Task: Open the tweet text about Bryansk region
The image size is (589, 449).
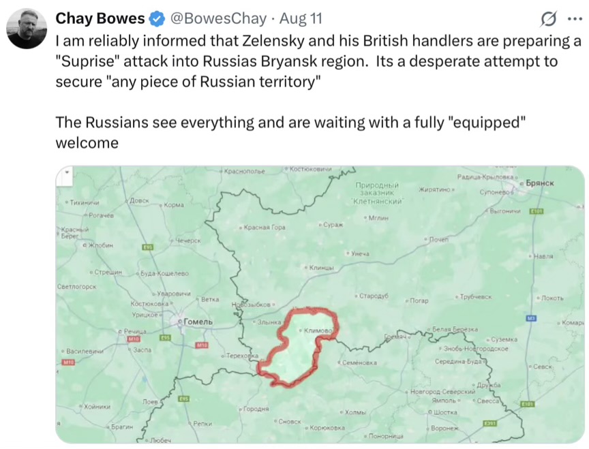Action: [318, 92]
